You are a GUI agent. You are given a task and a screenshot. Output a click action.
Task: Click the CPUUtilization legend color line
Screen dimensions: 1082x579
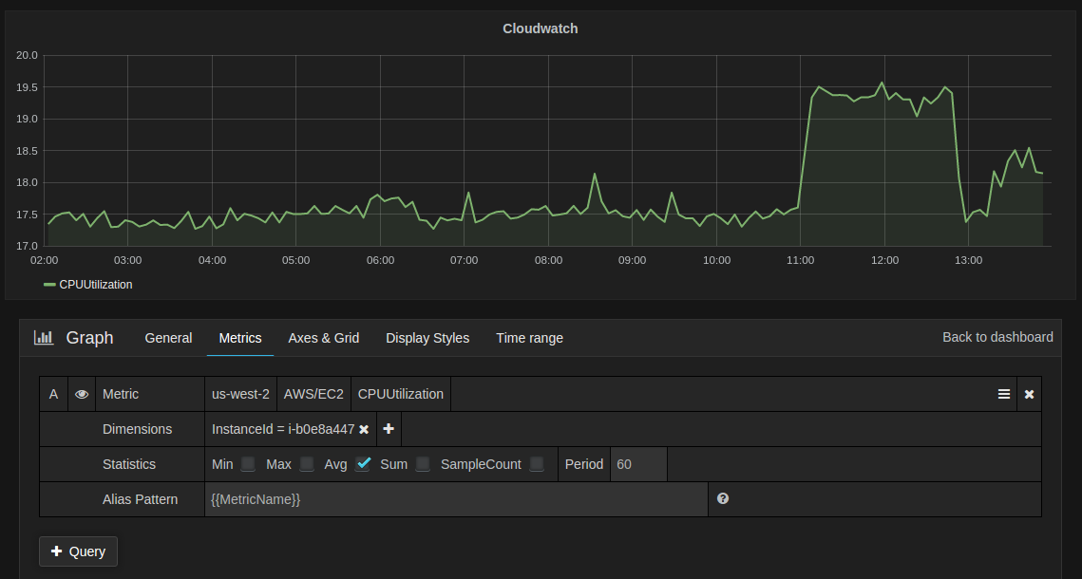point(51,284)
